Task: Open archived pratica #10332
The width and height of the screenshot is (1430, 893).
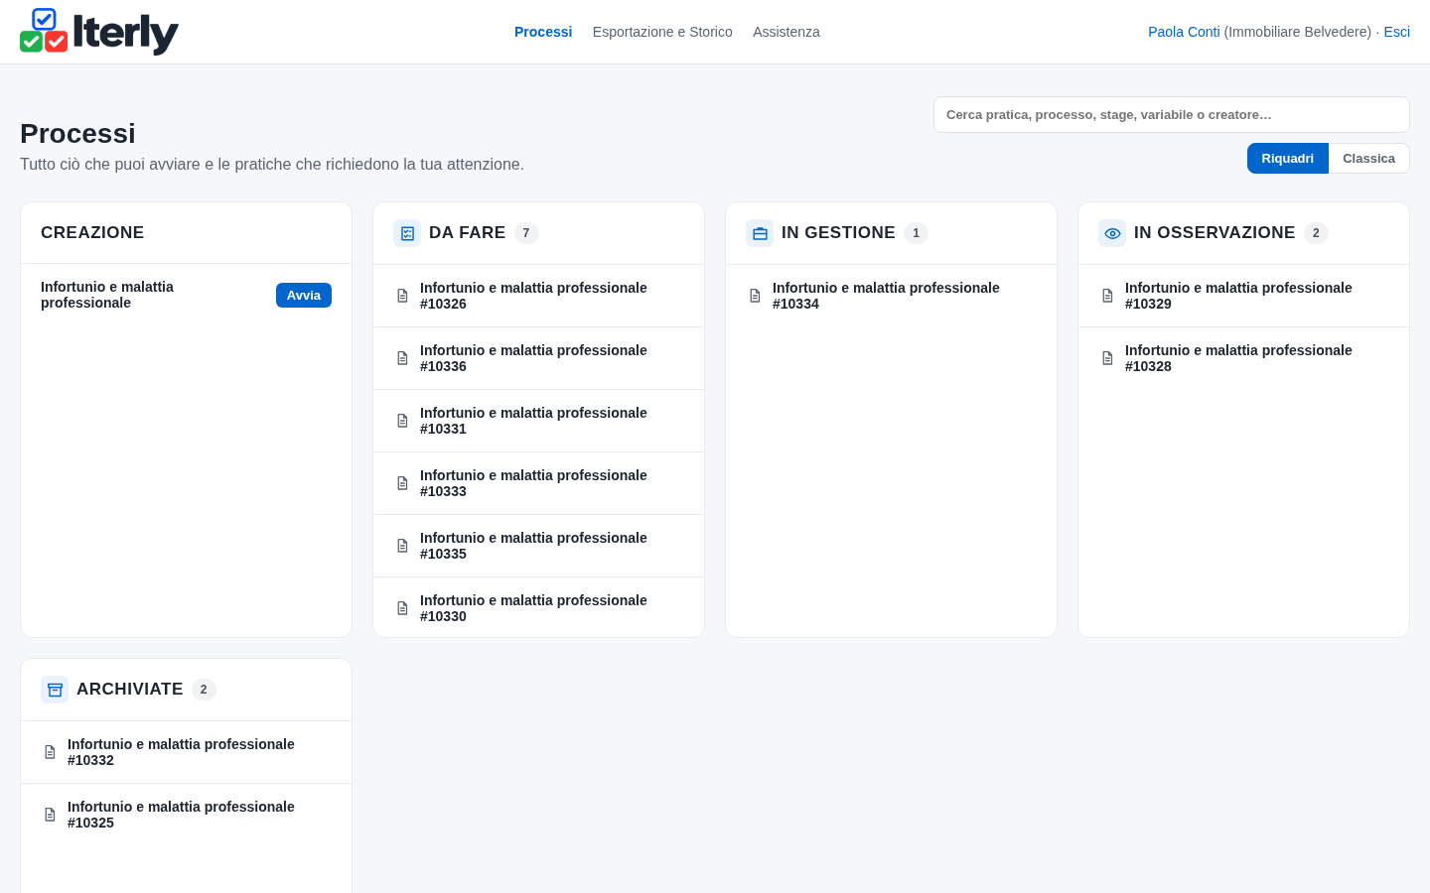Action: pos(186,752)
